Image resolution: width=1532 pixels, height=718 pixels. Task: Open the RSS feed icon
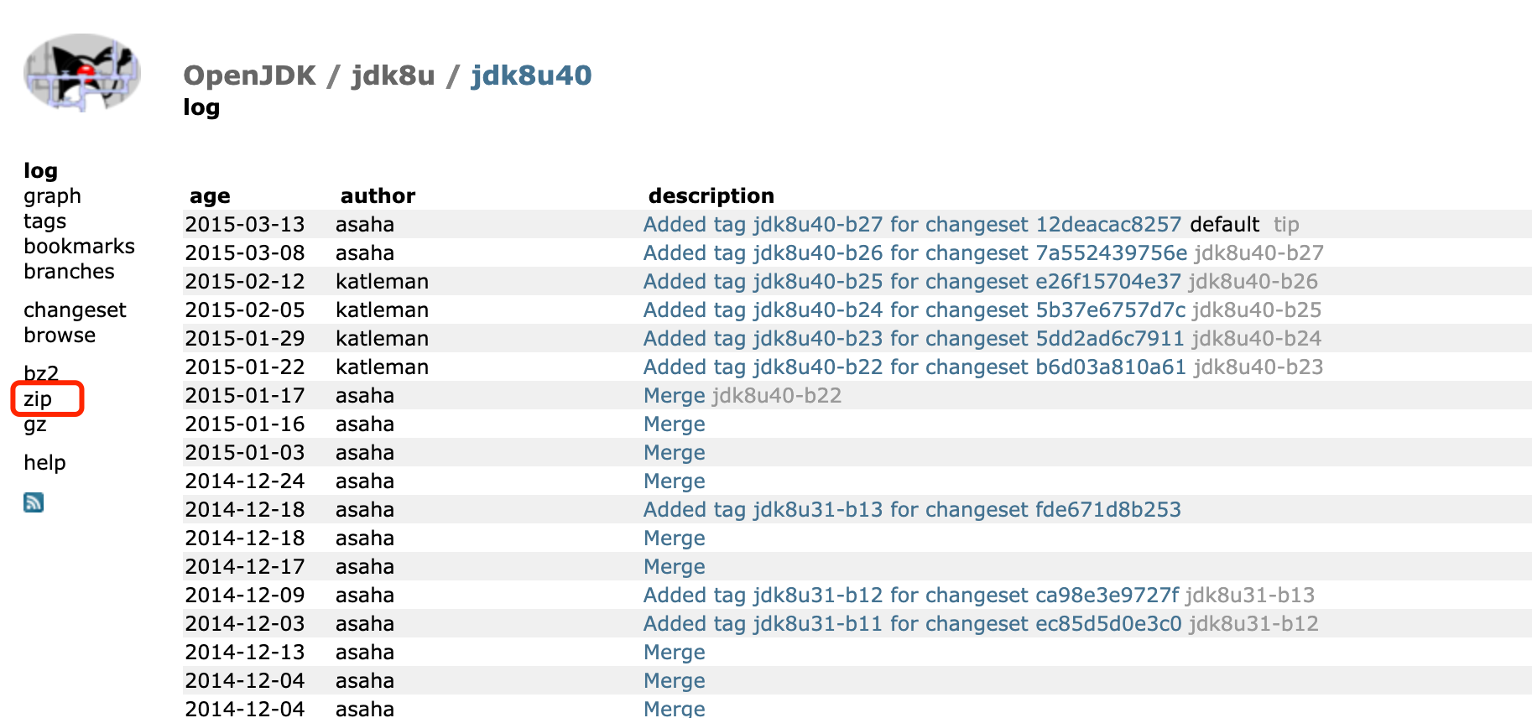tap(34, 502)
